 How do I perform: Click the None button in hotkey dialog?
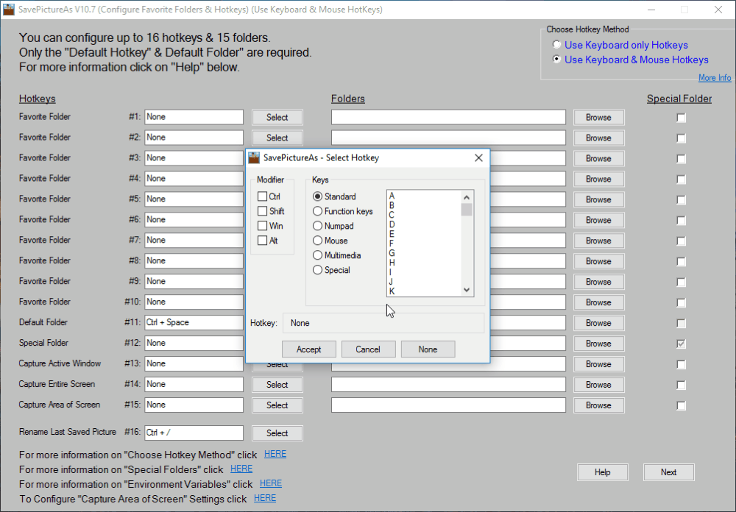click(428, 349)
